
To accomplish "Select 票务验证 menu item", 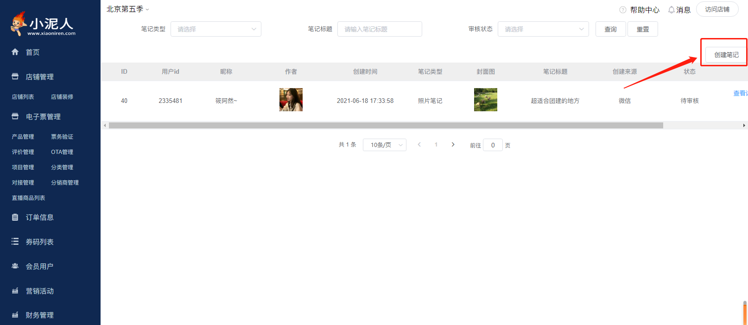I will click(x=62, y=137).
